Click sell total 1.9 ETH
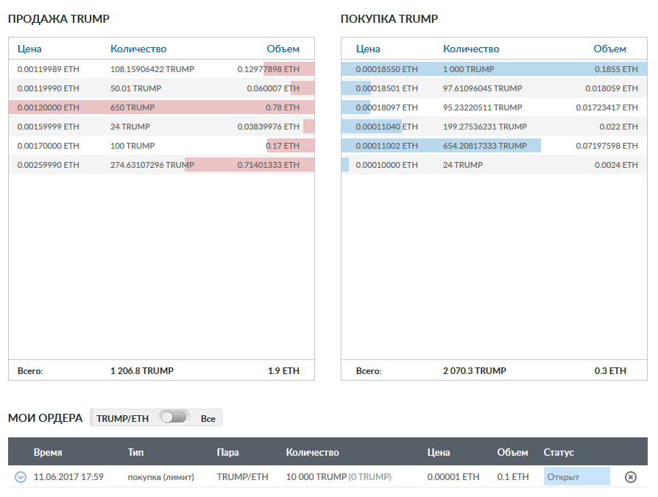This screenshot has width=658, height=497. (x=283, y=370)
